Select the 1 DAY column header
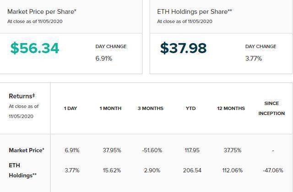This screenshot has width=293, height=192. pyautogui.click(x=71, y=109)
